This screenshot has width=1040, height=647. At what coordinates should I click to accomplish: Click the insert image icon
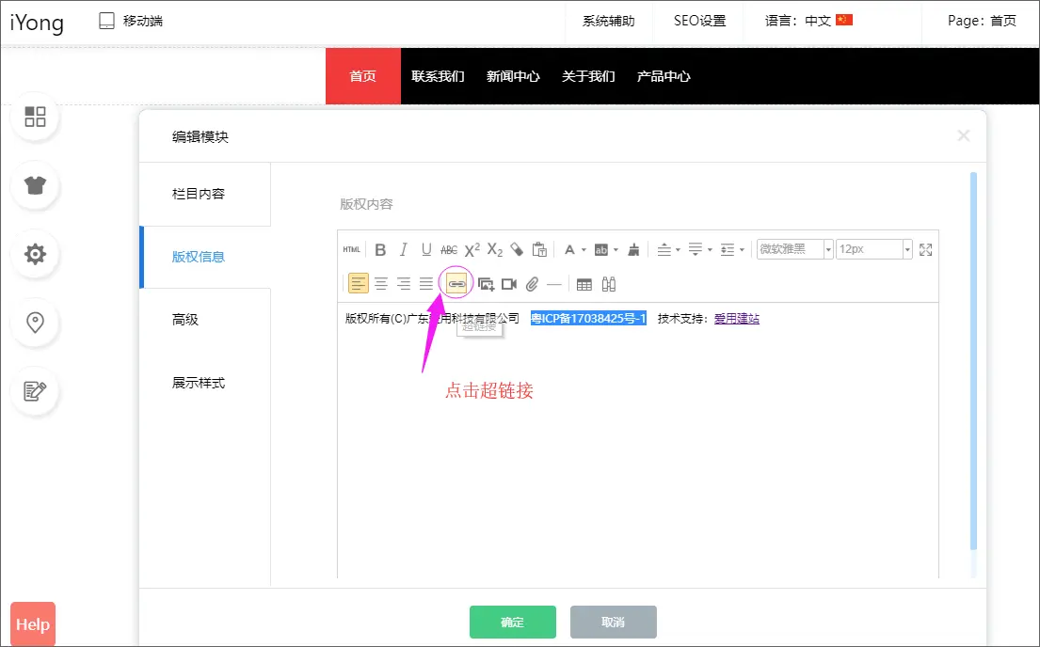486,284
